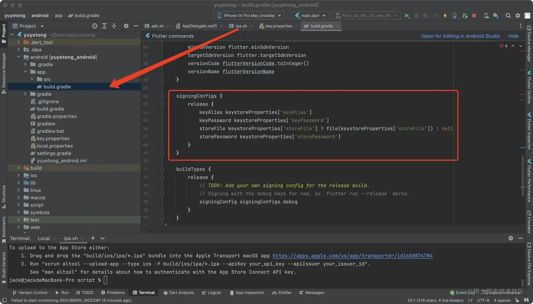Collapse All icon in Project panel header
This screenshot has height=304, width=533.
pos(114,26)
